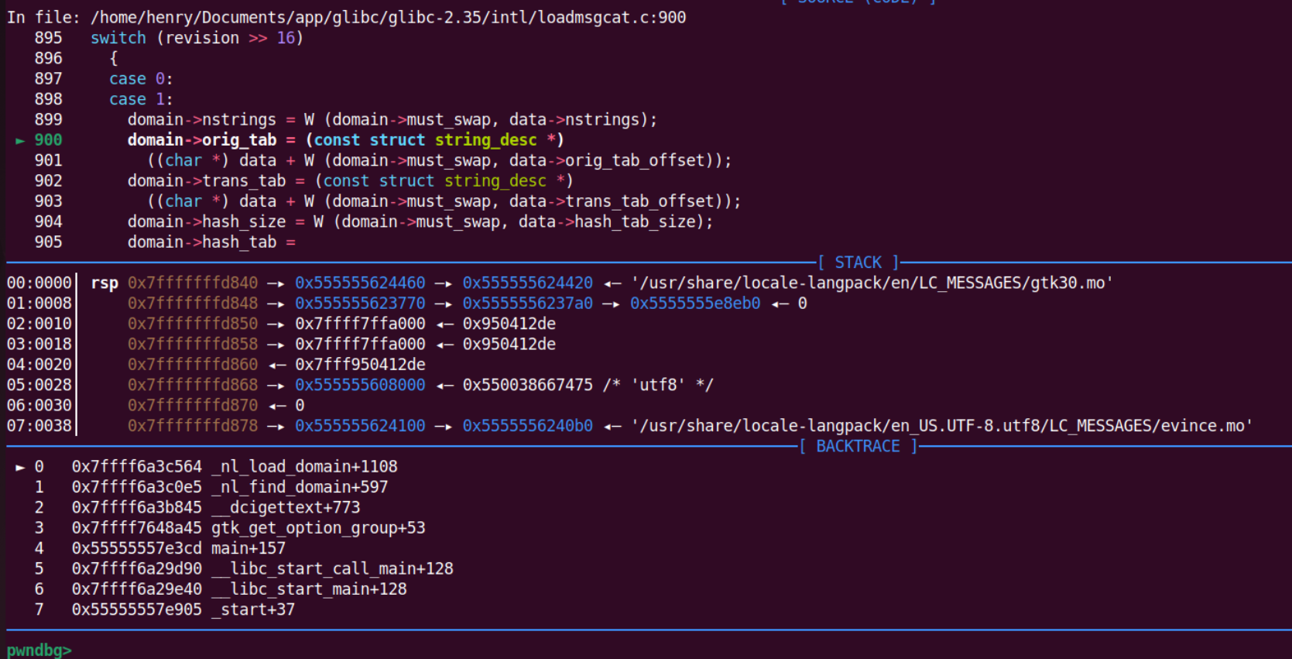Select stack address 0x7fffffffd840
Image resolution: width=1292 pixels, height=659 pixels.
(193, 283)
